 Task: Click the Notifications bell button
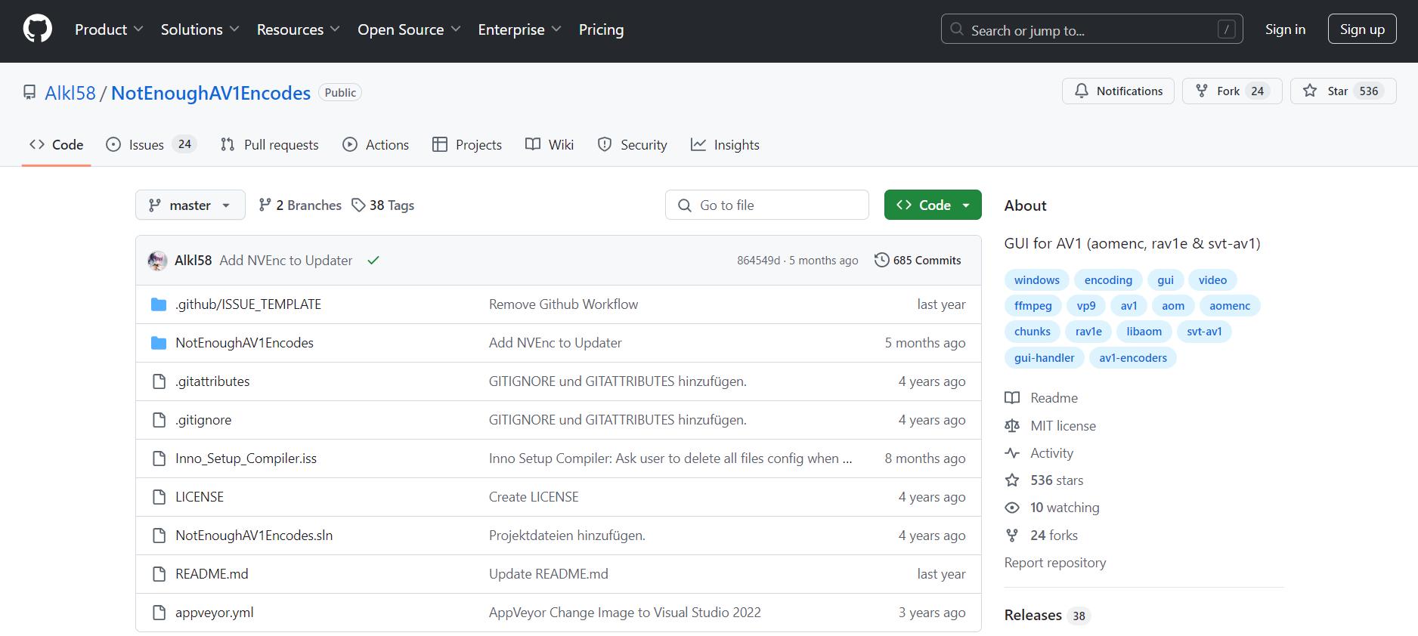[x=1118, y=91]
